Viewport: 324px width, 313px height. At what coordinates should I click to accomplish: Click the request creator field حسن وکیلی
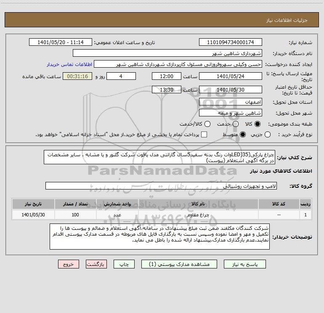pyautogui.click(x=178, y=64)
